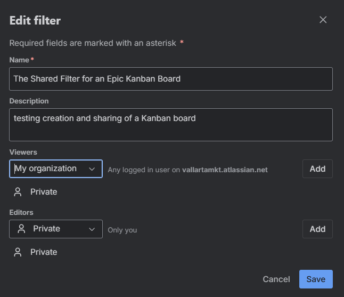Click Add button for Viewers
Image resolution: width=344 pixels, height=297 pixels.
[x=317, y=169]
